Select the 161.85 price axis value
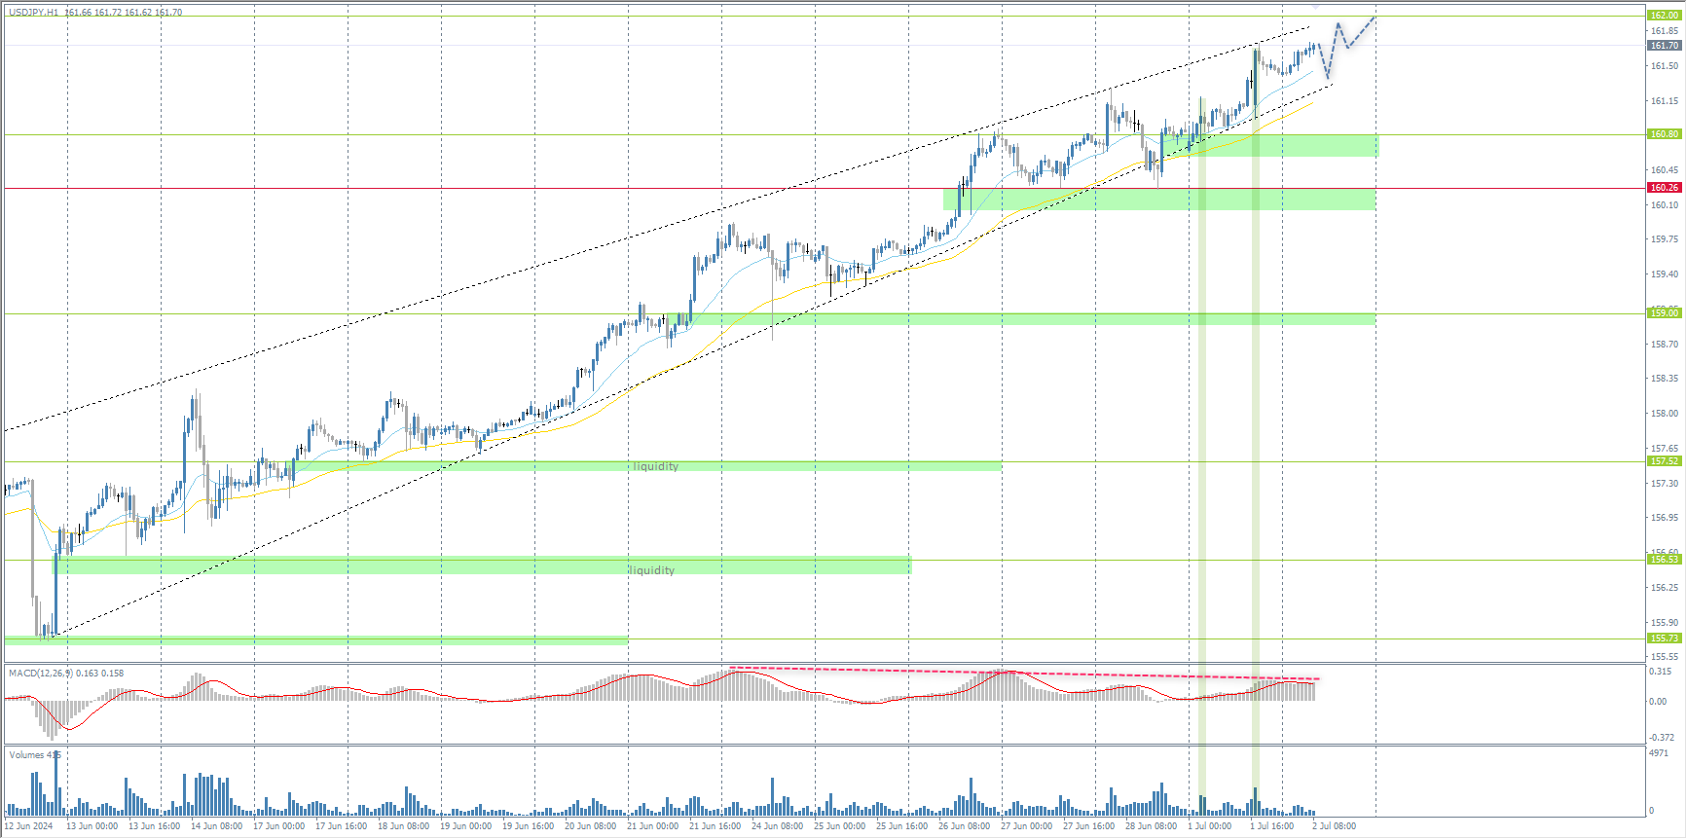Viewport: 1687px width, 839px height. [1665, 31]
